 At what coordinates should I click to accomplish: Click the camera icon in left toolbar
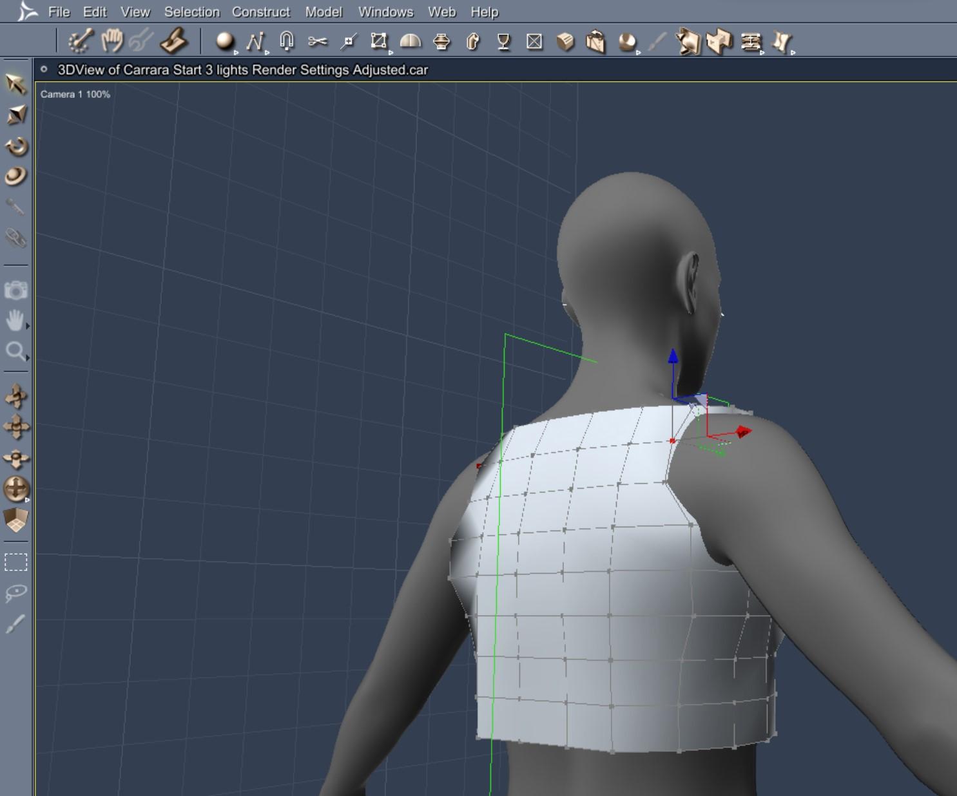coord(16,290)
